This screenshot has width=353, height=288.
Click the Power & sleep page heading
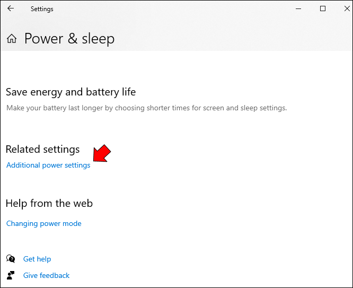pyautogui.click(x=69, y=39)
